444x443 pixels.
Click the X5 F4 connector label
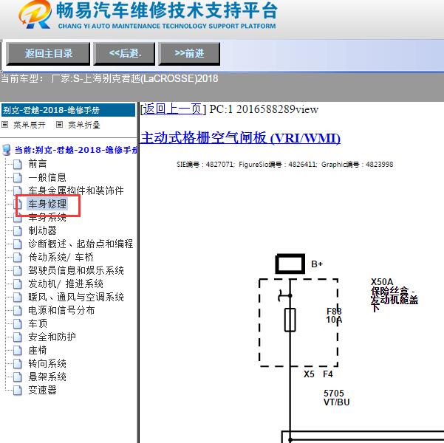point(318,374)
